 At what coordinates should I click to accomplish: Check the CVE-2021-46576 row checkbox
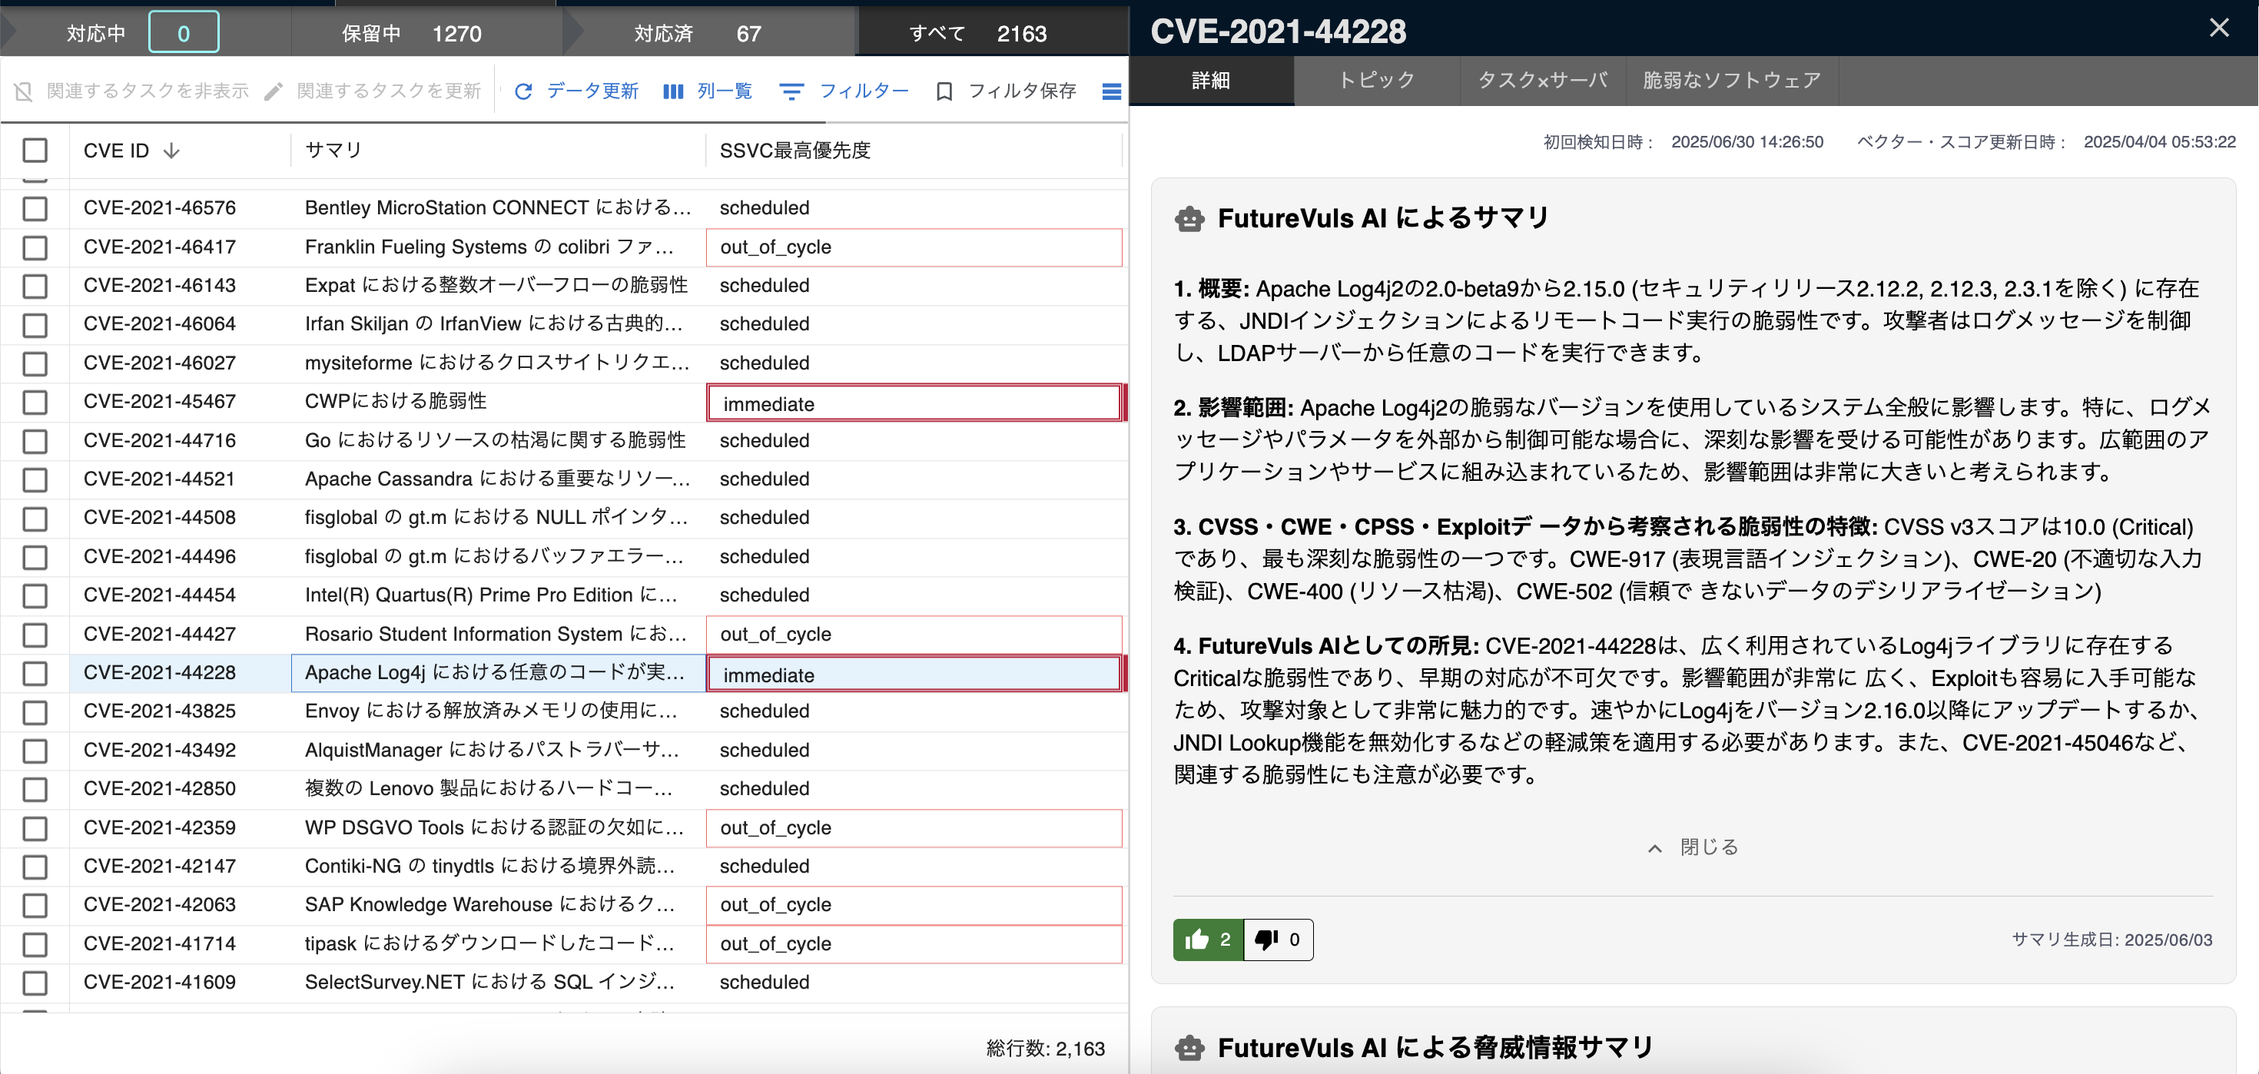tap(35, 209)
